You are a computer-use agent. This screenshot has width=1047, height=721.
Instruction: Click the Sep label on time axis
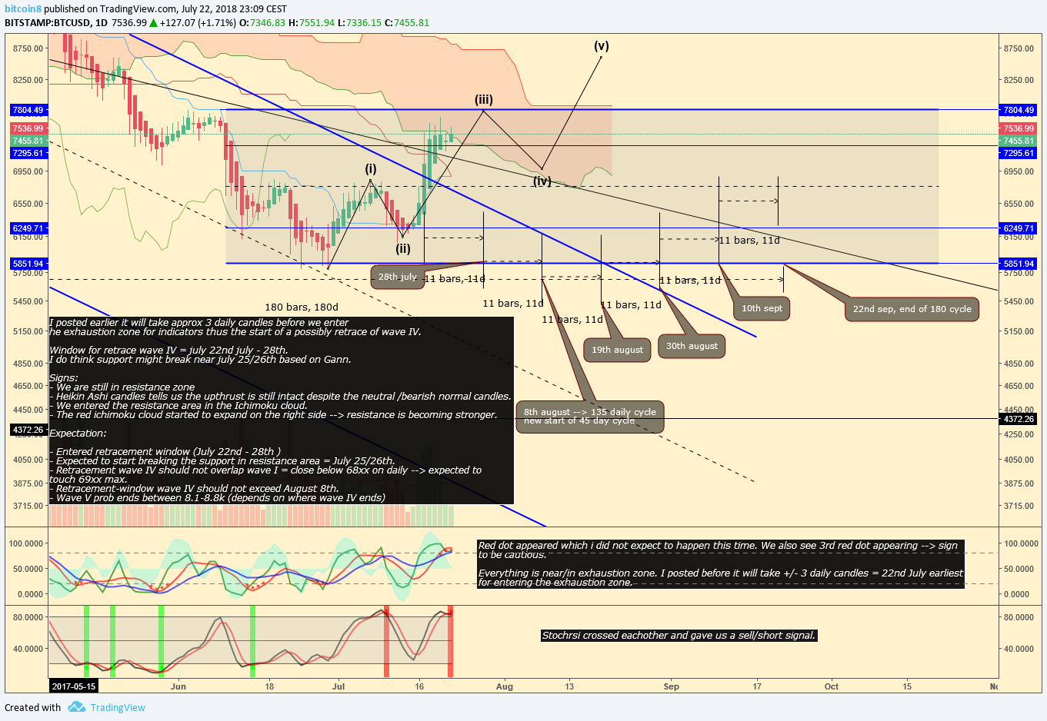pyautogui.click(x=672, y=686)
